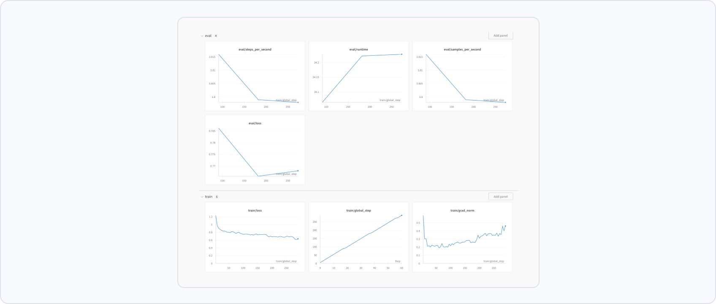Open the eval/runtime chart panel
The width and height of the screenshot is (716, 304).
[359, 76]
